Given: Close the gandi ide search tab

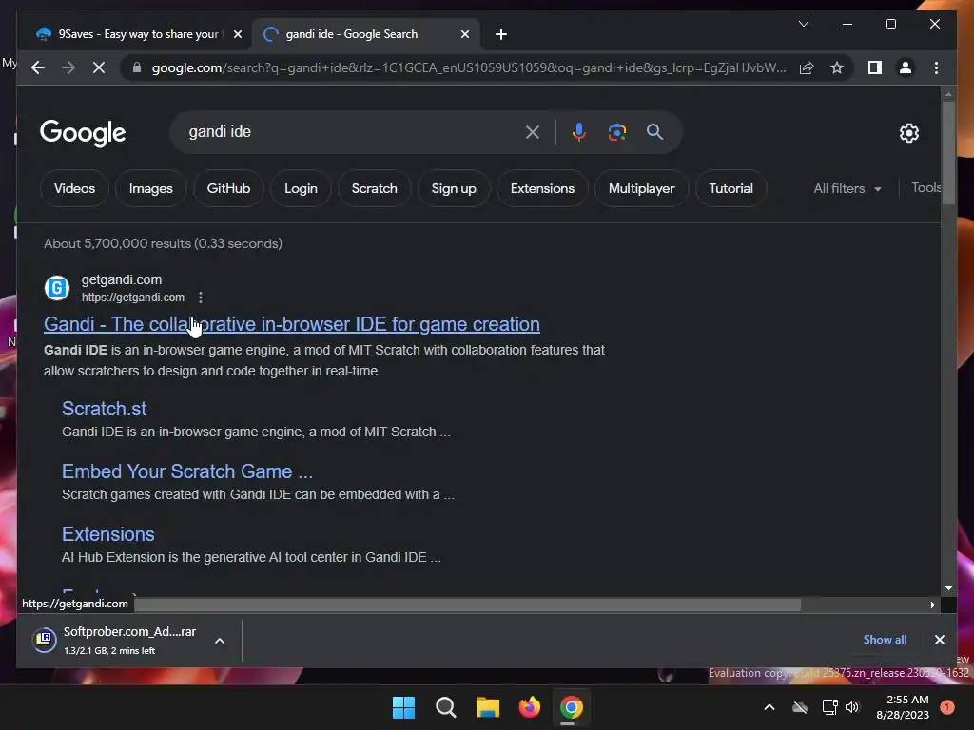Looking at the screenshot, I should (464, 34).
